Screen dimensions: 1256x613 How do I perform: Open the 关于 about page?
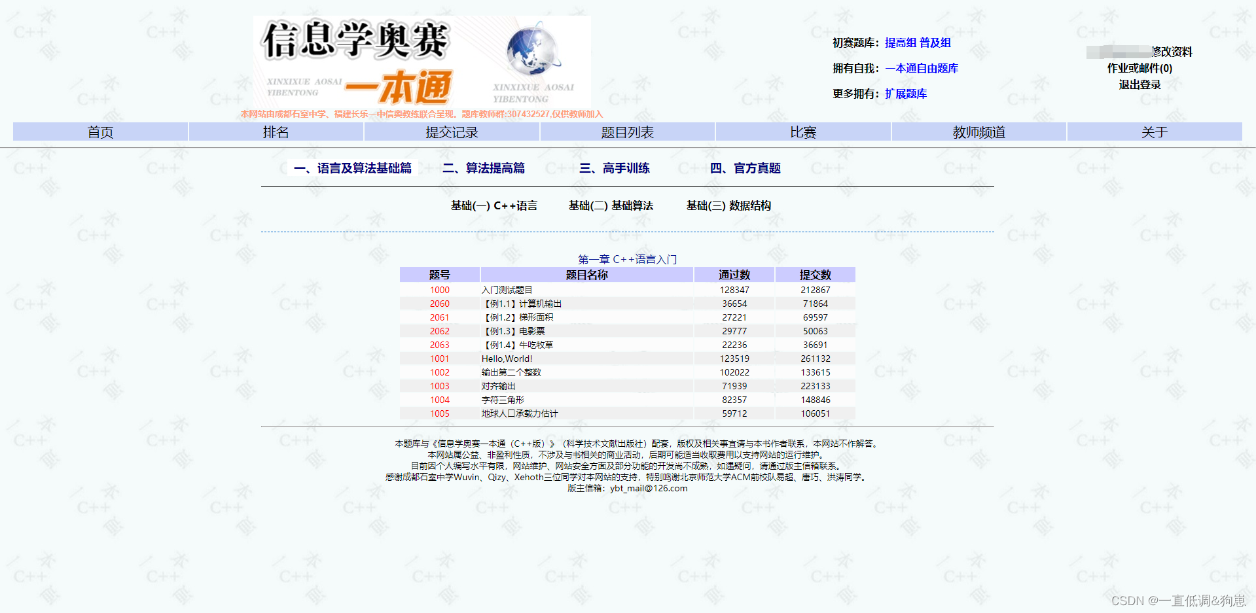pos(1154,131)
